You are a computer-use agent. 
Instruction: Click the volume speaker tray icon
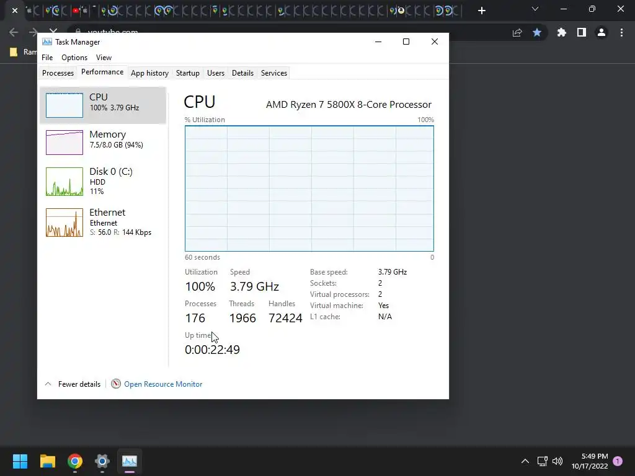click(x=557, y=461)
